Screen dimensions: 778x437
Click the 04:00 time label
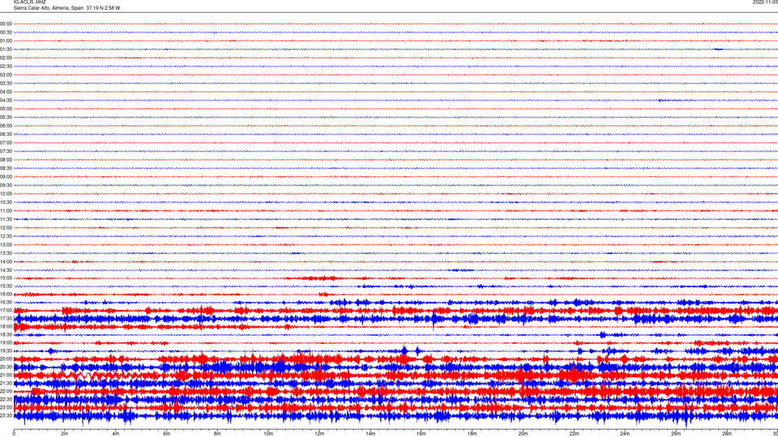point(6,91)
